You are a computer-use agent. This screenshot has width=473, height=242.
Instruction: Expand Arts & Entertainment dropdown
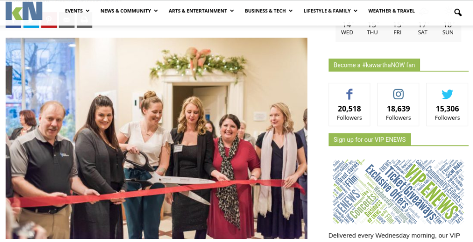tap(201, 11)
